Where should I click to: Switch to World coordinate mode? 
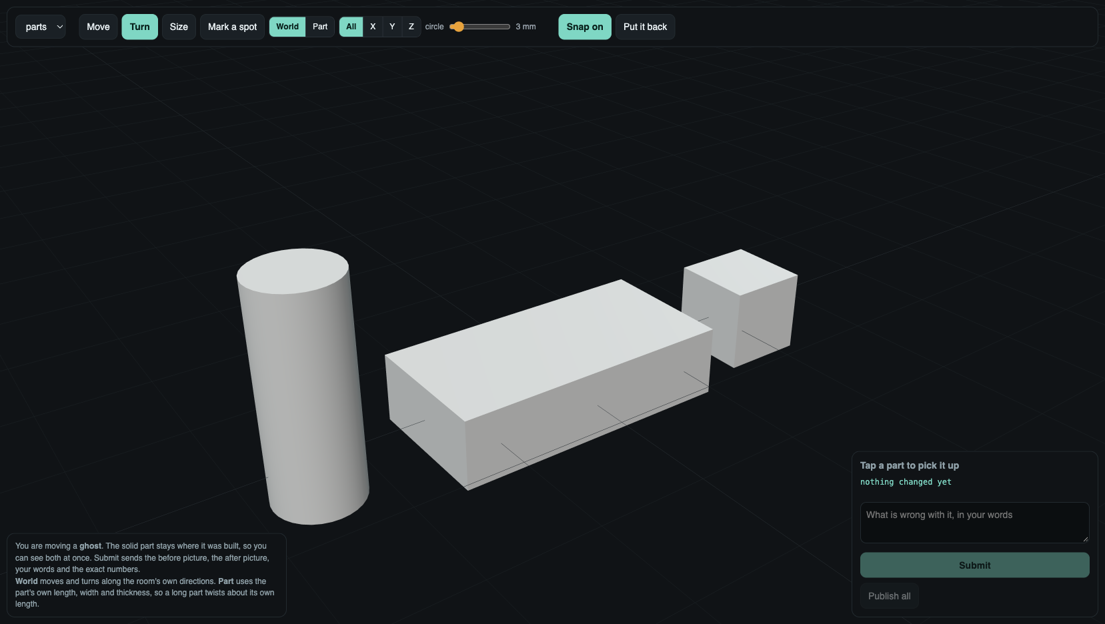coord(287,27)
